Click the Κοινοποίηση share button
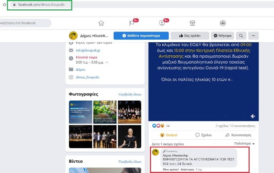This screenshot has width=274, height=173. click(238, 135)
